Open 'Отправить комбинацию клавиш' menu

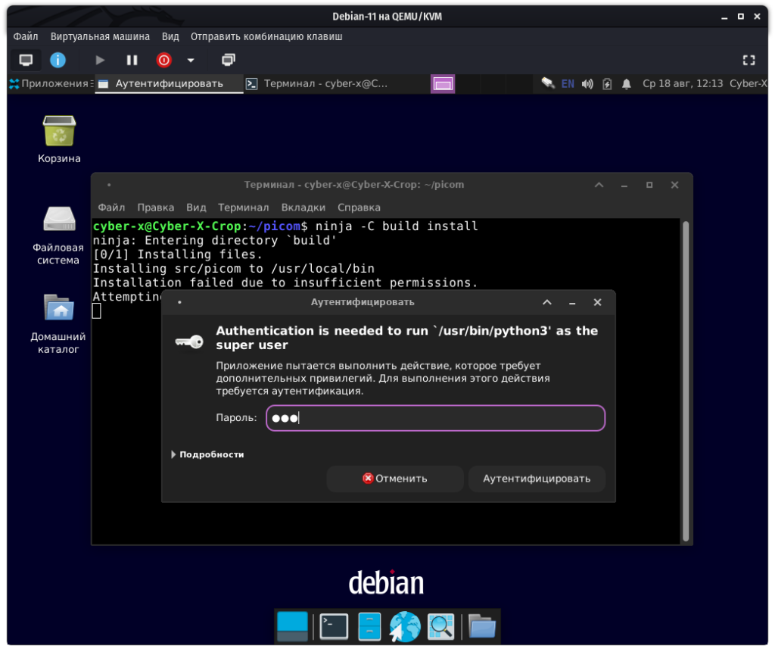pyautogui.click(x=266, y=36)
